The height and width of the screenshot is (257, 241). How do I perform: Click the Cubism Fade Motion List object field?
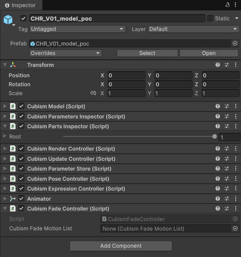[170, 228]
